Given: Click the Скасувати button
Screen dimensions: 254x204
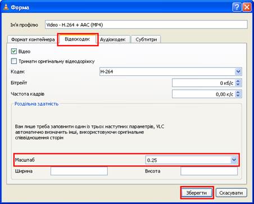Looking at the screenshot, I should [x=231, y=193].
